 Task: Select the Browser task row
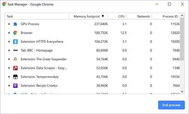pyautogui.click(x=92, y=33)
